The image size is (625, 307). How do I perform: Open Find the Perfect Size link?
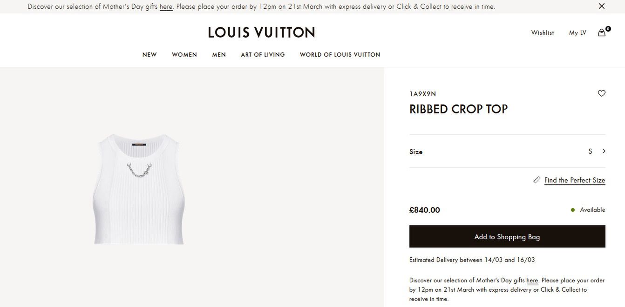coord(574,180)
